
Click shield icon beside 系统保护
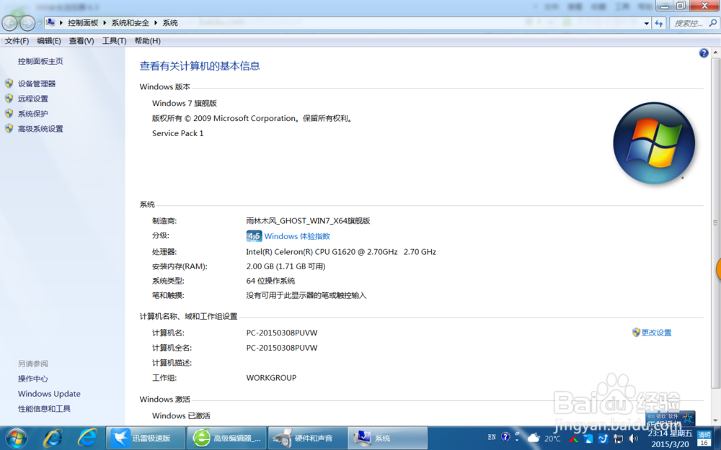[9, 114]
